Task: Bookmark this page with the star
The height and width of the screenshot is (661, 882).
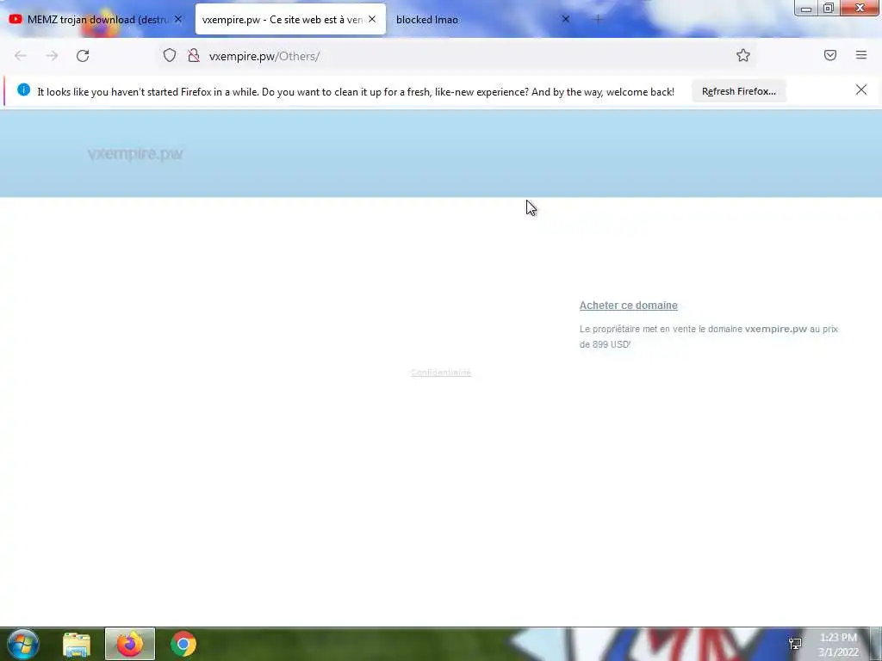Action: coord(743,55)
